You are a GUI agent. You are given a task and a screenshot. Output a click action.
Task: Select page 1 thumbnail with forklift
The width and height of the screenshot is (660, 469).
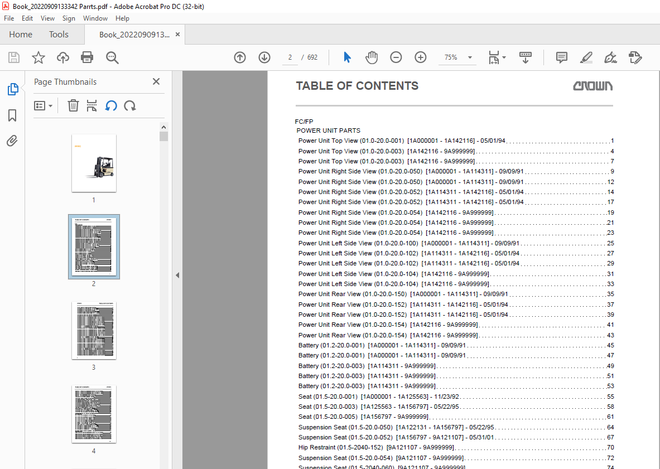pyautogui.click(x=94, y=163)
